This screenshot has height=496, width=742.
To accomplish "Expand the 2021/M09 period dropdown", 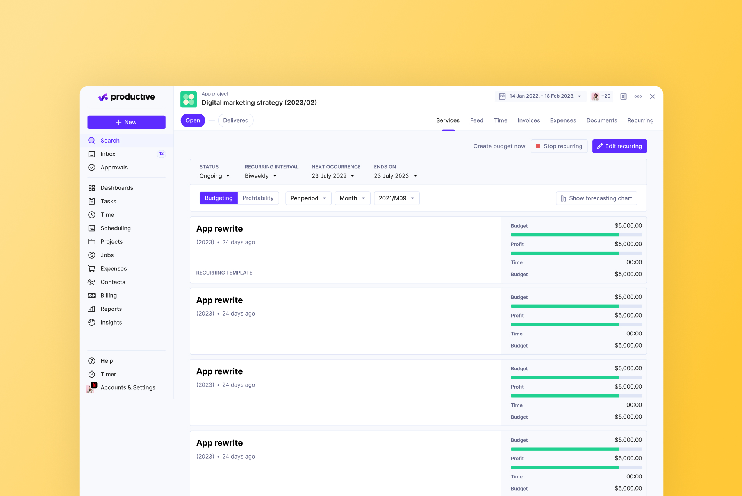I will (x=396, y=198).
